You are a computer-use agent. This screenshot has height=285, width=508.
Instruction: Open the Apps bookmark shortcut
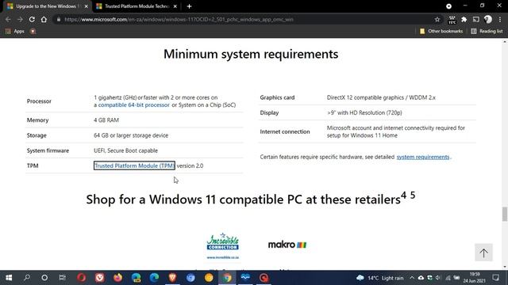15,31
